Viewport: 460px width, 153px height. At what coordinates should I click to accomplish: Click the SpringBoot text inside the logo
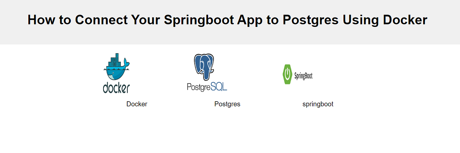point(303,76)
